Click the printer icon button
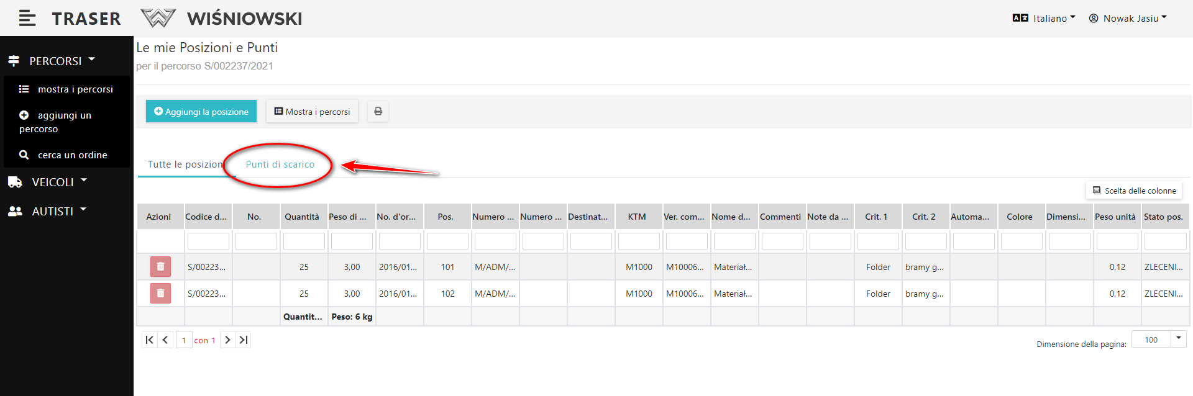This screenshot has width=1193, height=396. click(x=378, y=112)
